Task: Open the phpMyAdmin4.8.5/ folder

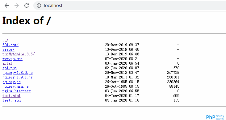Action: [19, 54]
